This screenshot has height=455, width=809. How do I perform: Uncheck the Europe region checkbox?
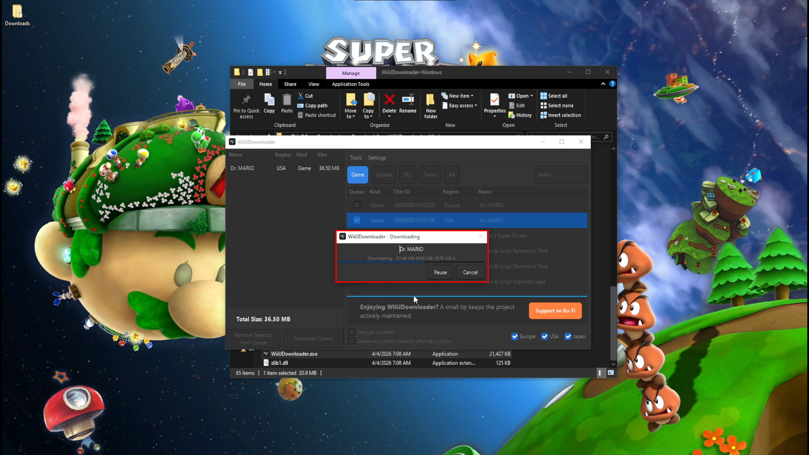(514, 336)
